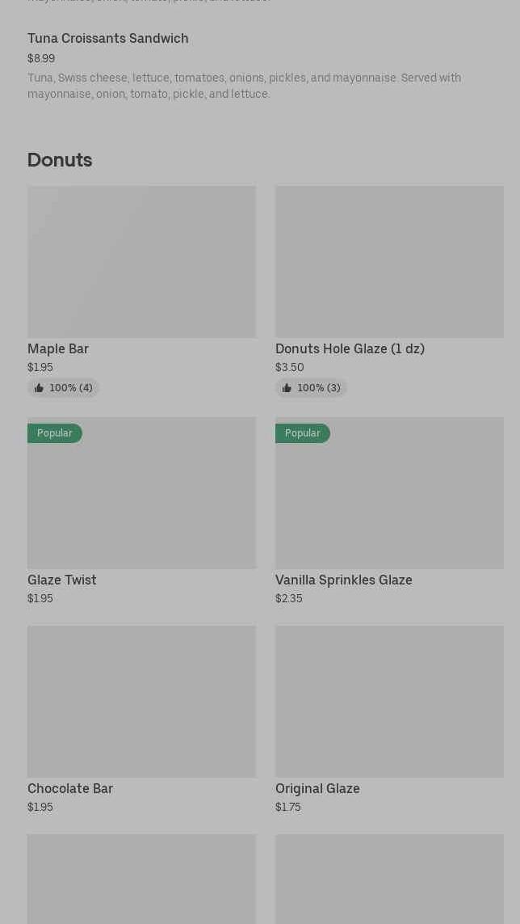Open the Vanilla Sprinkles Glaze product image
Viewport: 520px width, 924px height.
tap(390, 493)
